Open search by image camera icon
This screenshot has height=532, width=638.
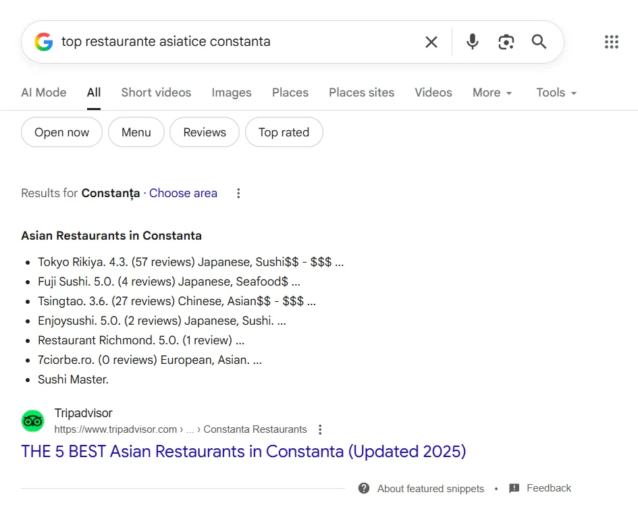[x=506, y=41]
